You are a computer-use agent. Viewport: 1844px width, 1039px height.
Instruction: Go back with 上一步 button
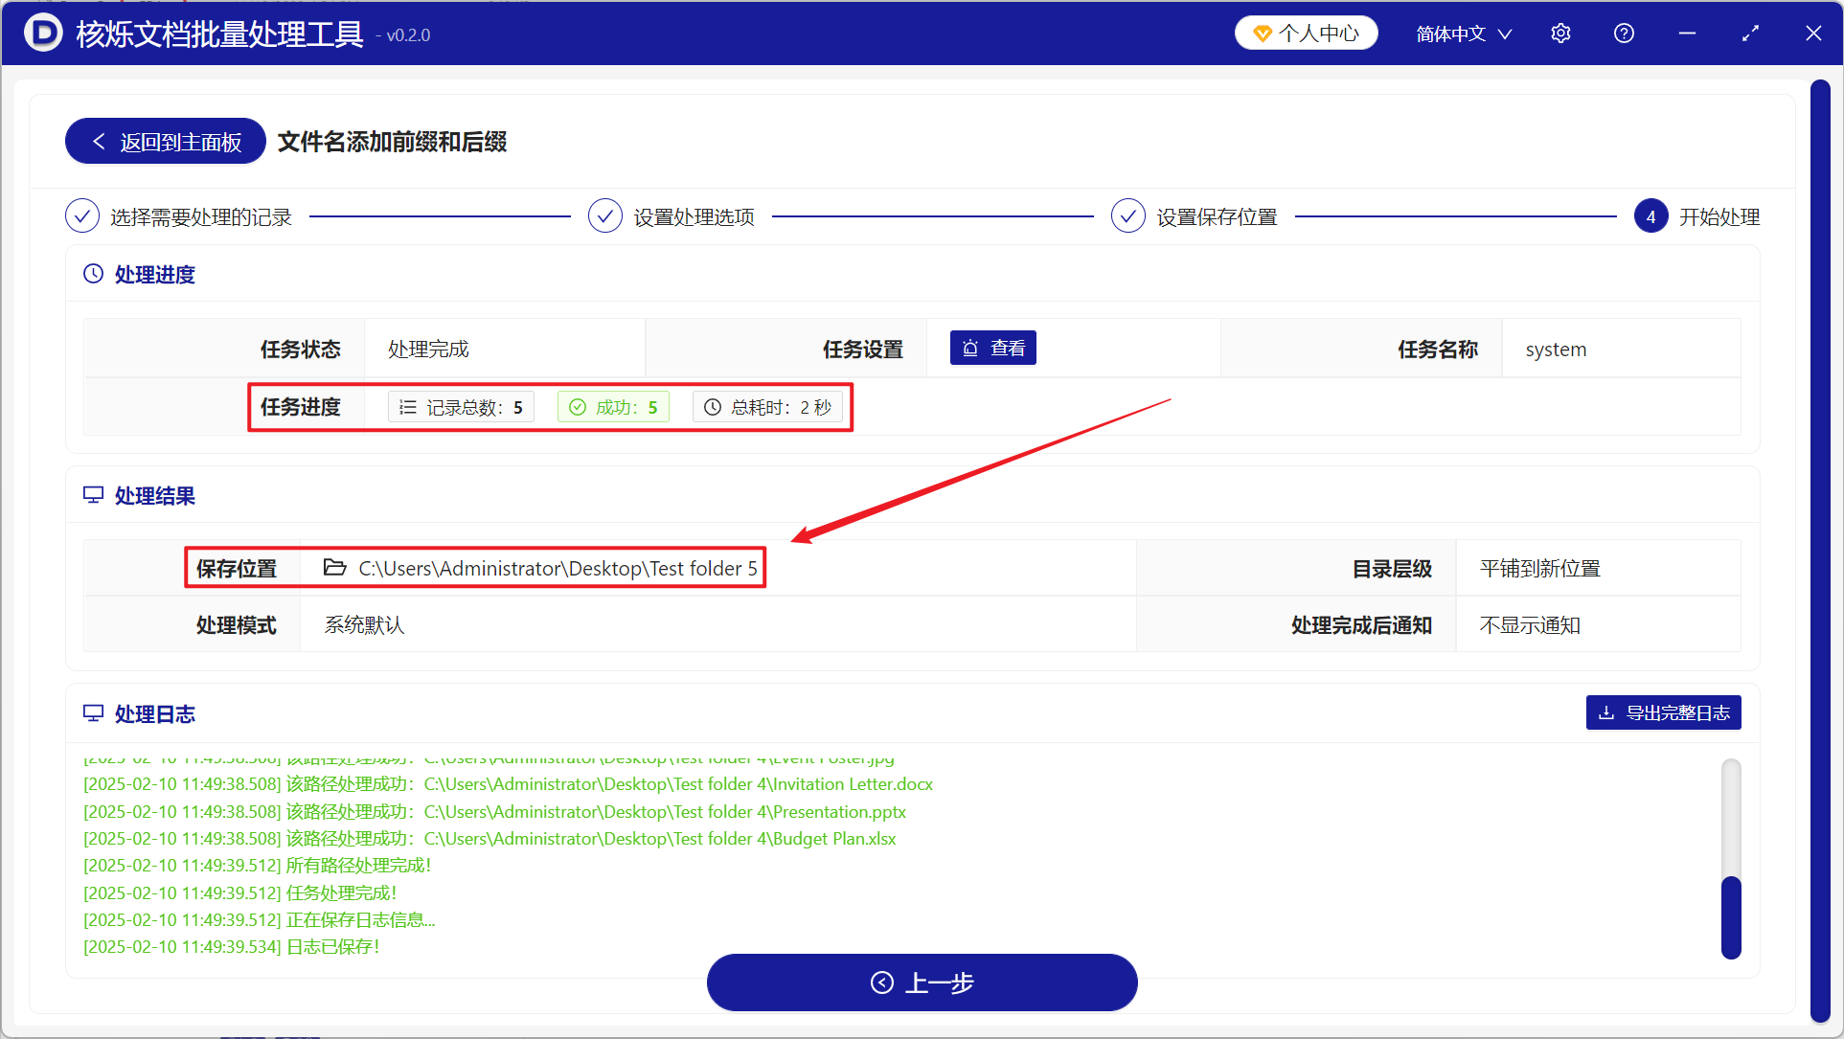click(922, 983)
